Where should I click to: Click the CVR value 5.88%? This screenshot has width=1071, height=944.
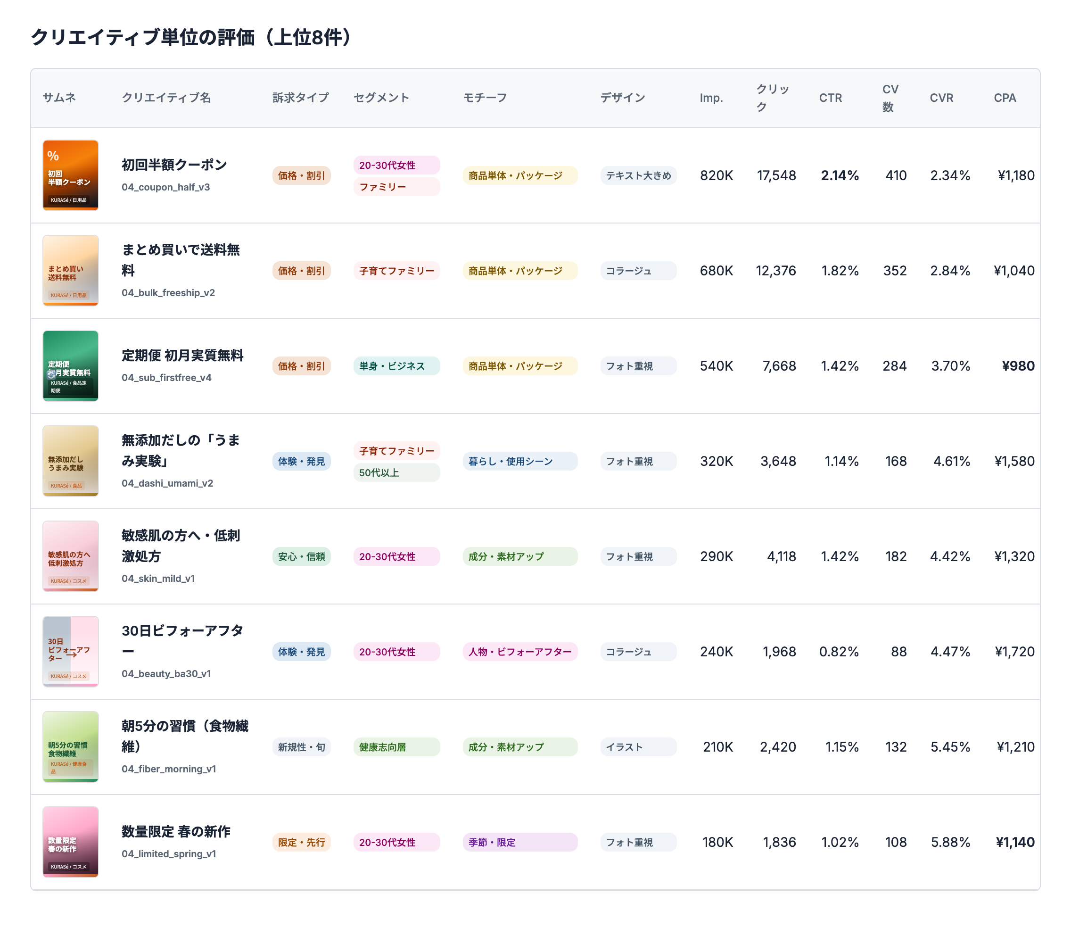(x=950, y=842)
